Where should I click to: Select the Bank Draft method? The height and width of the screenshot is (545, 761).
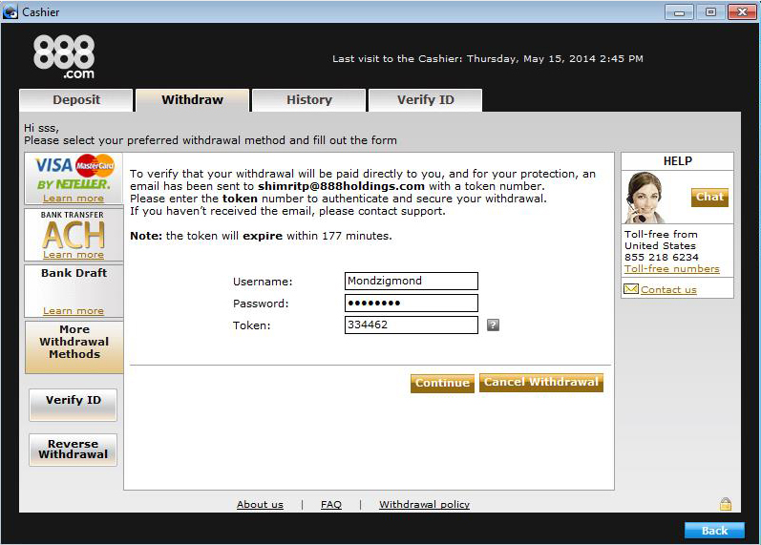click(x=74, y=291)
